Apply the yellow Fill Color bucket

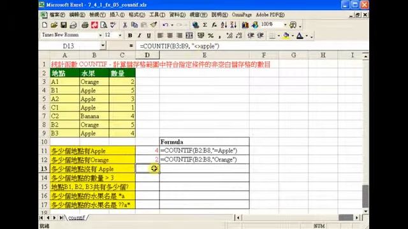tap(286, 36)
